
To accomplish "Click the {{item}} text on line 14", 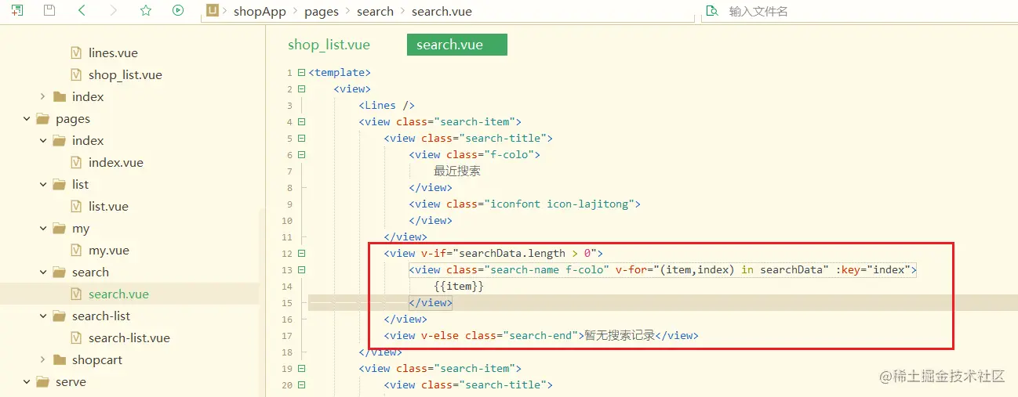I will [x=459, y=287].
